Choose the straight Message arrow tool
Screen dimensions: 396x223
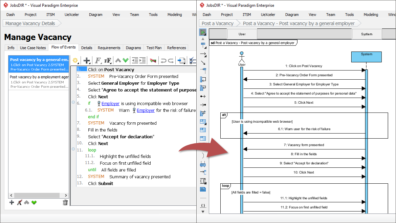pos(203,54)
